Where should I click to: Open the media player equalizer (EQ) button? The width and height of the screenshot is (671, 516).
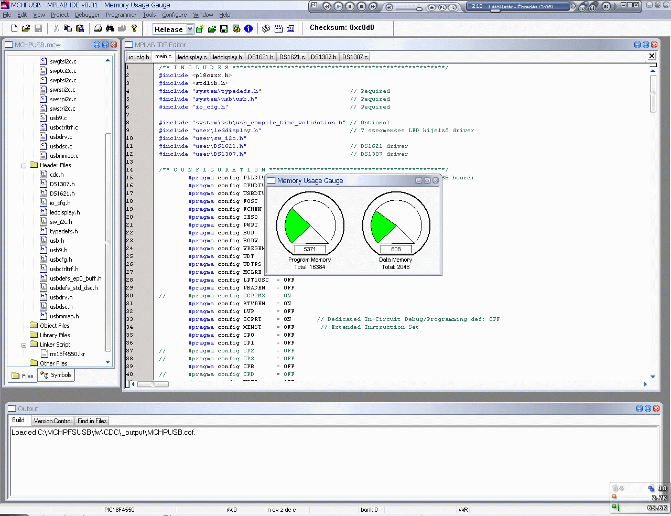click(x=607, y=6)
